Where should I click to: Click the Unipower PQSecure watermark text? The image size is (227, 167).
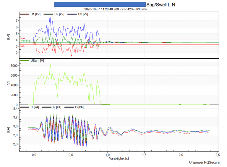pos(204,162)
